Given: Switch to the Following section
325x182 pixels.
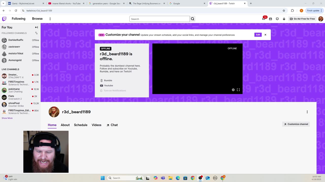Looking at the screenshot, I should 19,19.
